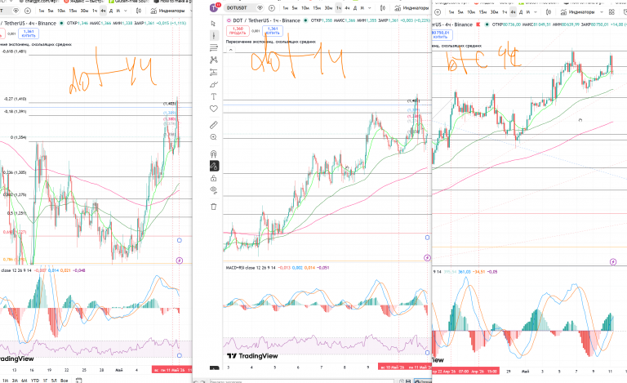The height and width of the screenshot is (383, 627).
Task: Click КУПИТЬ 1,361 buy button in left window
Action: [x=29, y=33]
